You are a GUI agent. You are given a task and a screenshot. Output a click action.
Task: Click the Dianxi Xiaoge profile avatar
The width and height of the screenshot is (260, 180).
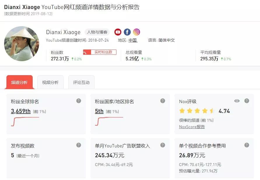pos(22,44)
